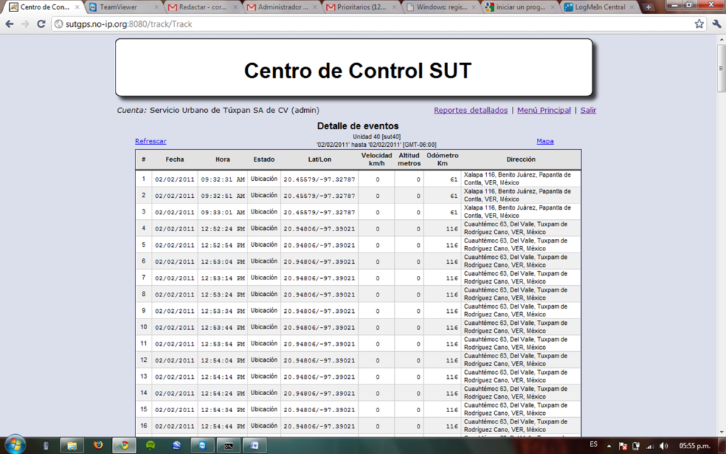Open the volume speaker tray icon
This screenshot has height=454, width=726.
click(664, 445)
